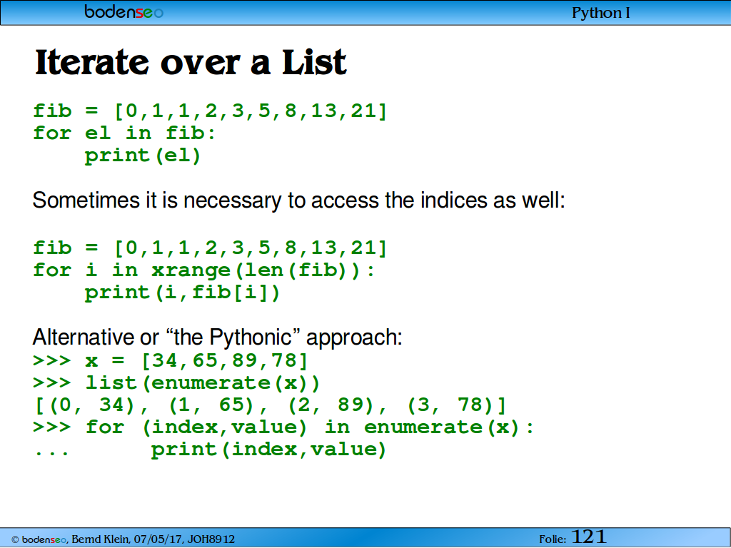This screenshot has height=548, width=731.
Task: Click the 'print(index,value)' code line
Action: pyautogui.click(x=268, y=450)
